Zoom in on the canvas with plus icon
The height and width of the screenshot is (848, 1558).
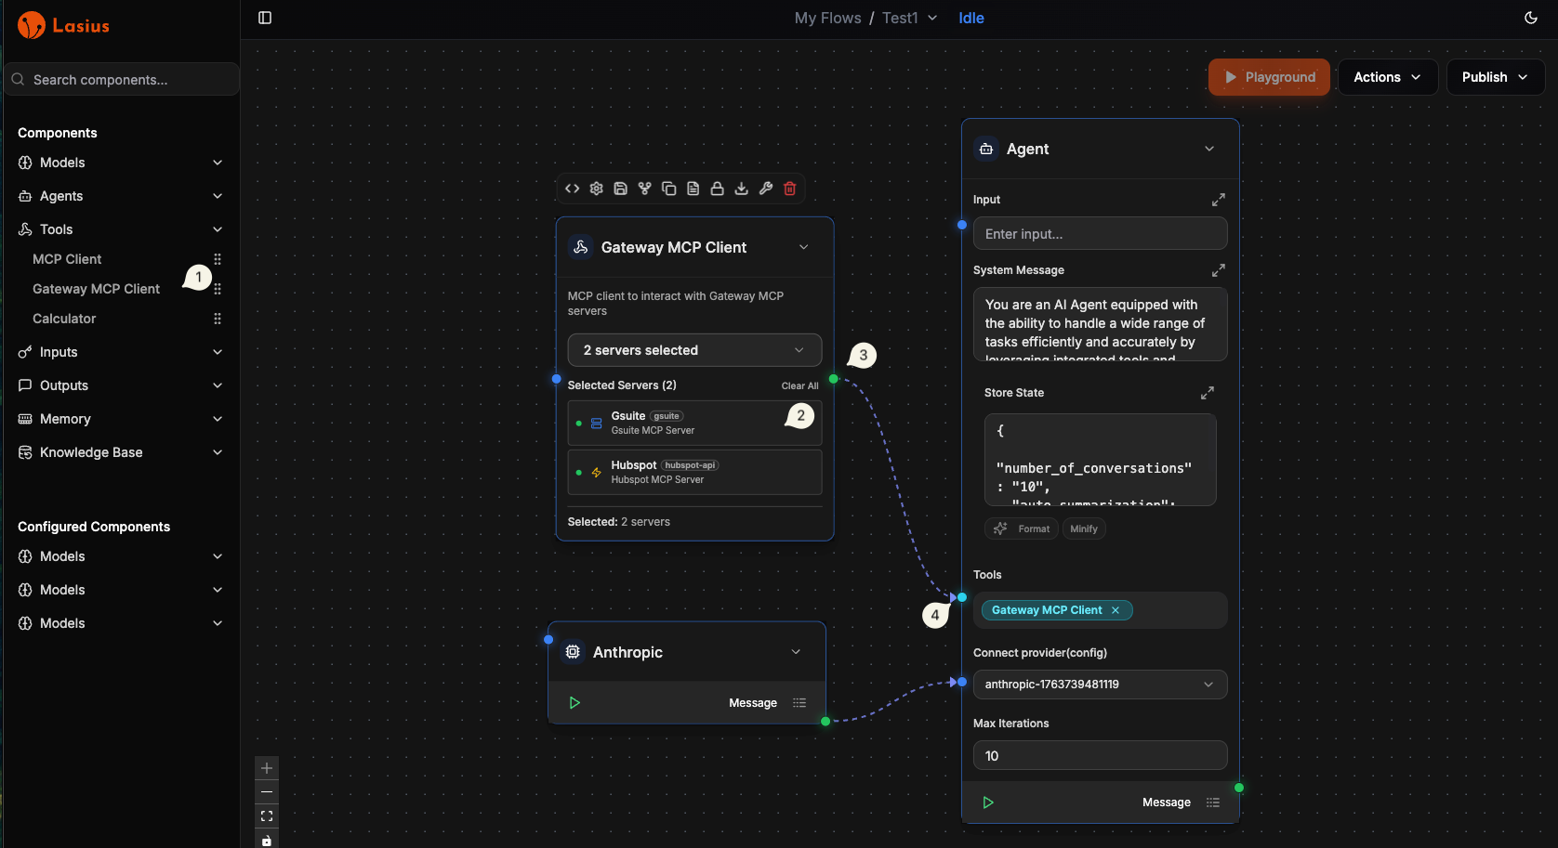[267, 768]
